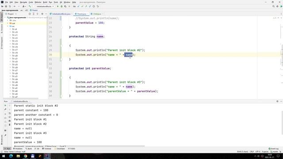Commit changes with the green checkmark icon

tap(82, 6)
